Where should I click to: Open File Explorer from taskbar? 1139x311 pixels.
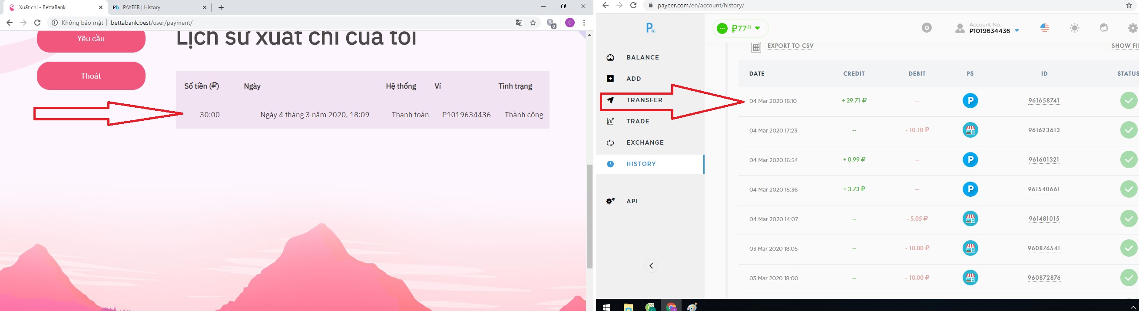628,307
